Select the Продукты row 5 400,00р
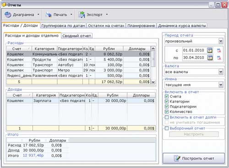Viewport: 229px width, 168px height. (x=78, y=60)
